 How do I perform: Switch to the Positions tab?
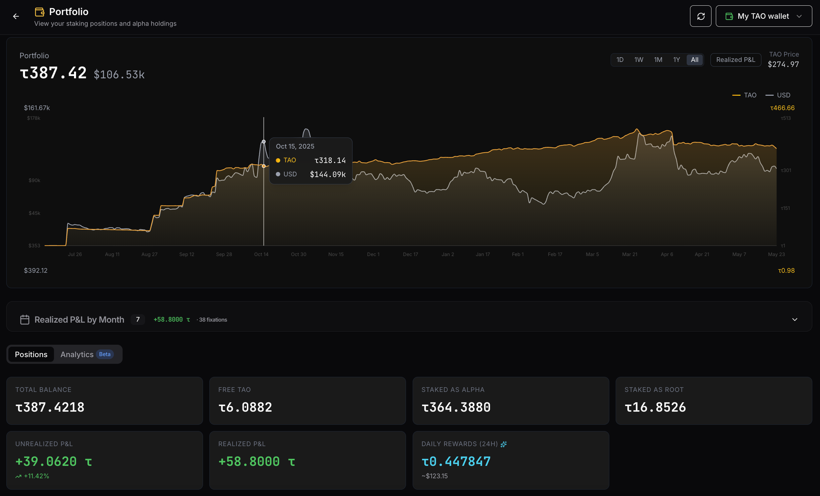pos(31,354)
